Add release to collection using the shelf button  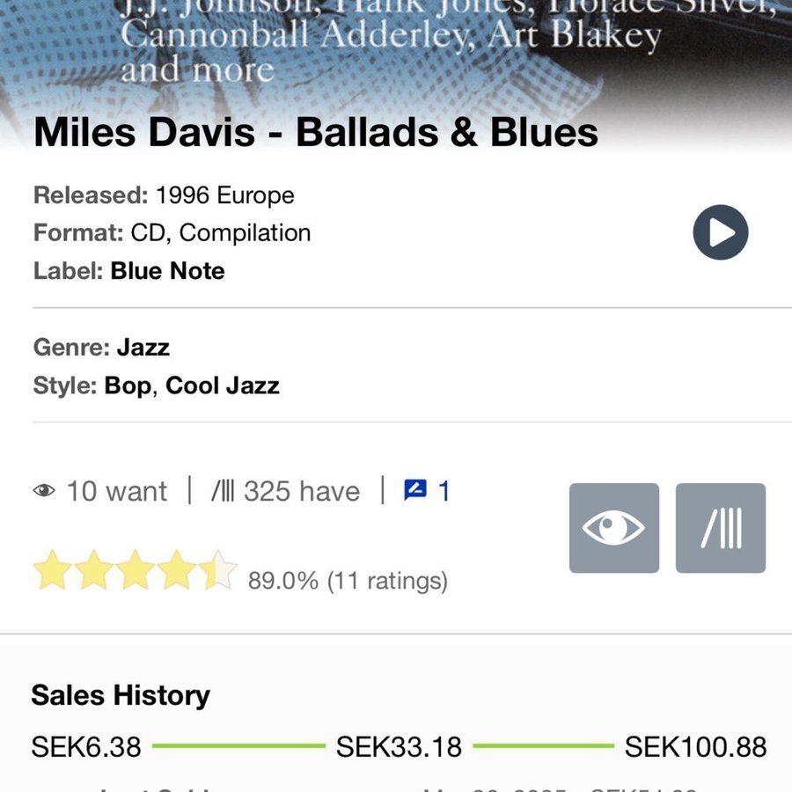(x=721, y=528)
